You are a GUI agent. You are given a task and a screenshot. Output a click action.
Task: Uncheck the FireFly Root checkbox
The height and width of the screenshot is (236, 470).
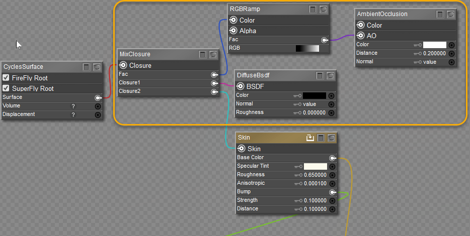6,78
